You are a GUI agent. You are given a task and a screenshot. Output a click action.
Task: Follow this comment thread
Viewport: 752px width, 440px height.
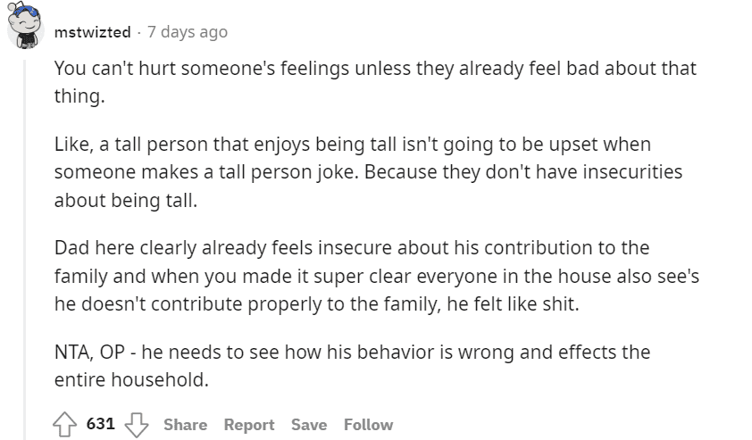click(368, 425)
